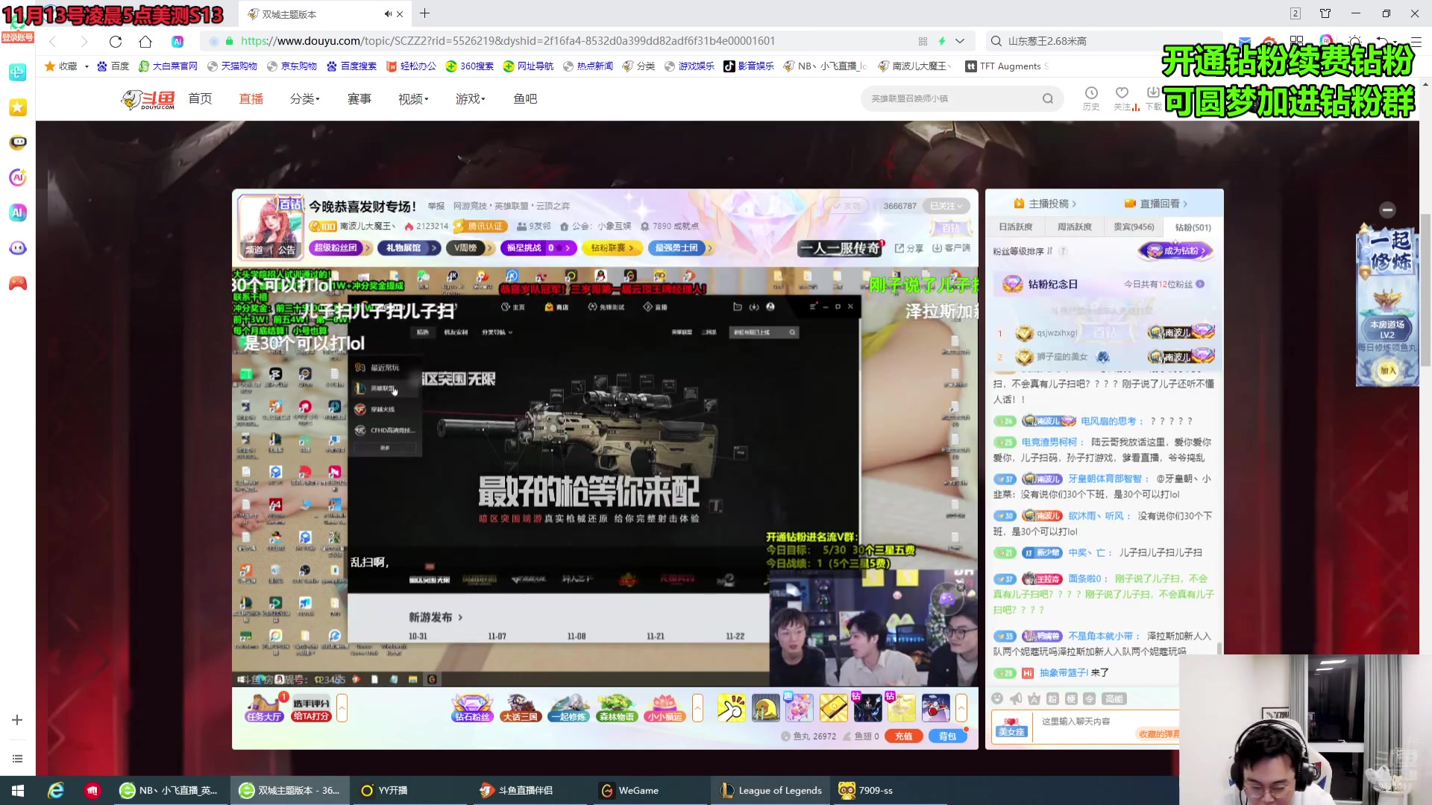Go to 首页 in Douyu navigation
This screenshot has width=1432, height=805.
[x=200, y=98]
